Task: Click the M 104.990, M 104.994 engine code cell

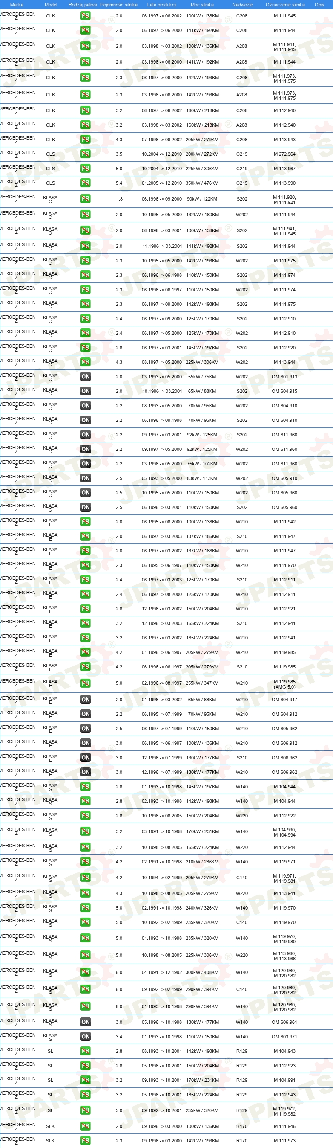Action: [284, 832]
